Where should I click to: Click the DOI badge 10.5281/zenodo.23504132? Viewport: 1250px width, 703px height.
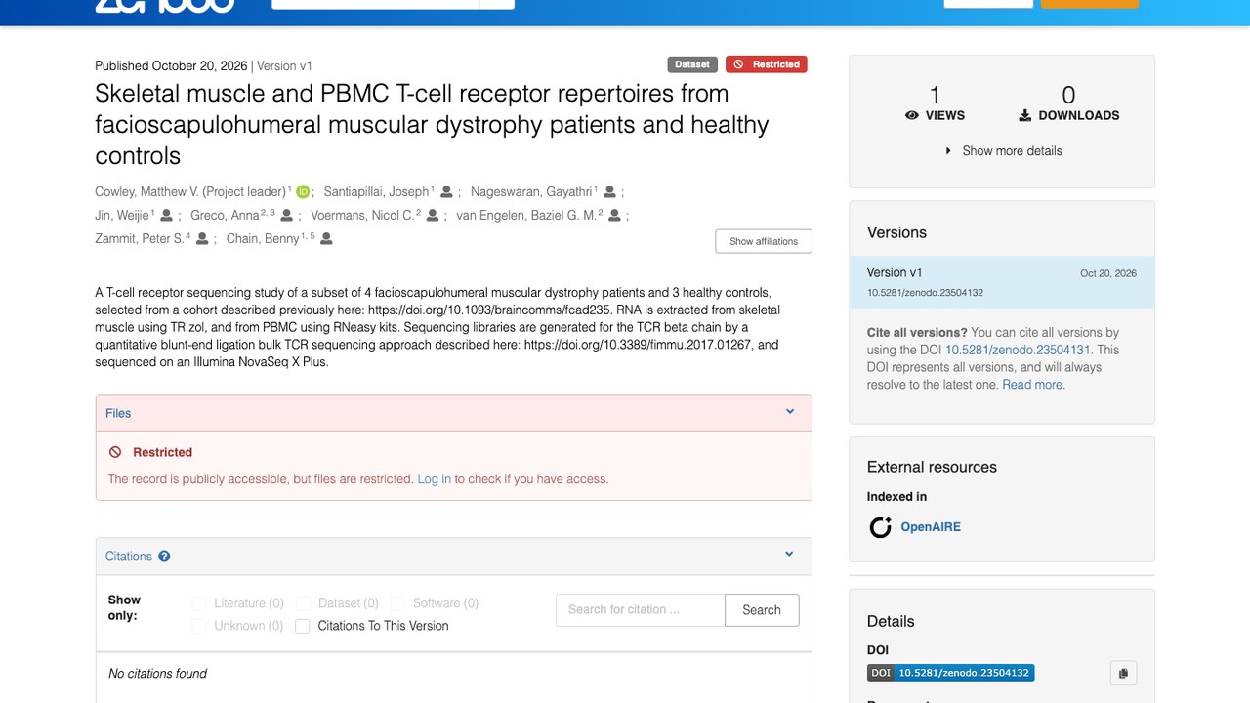pyautogui.click(x=950, y=673)
